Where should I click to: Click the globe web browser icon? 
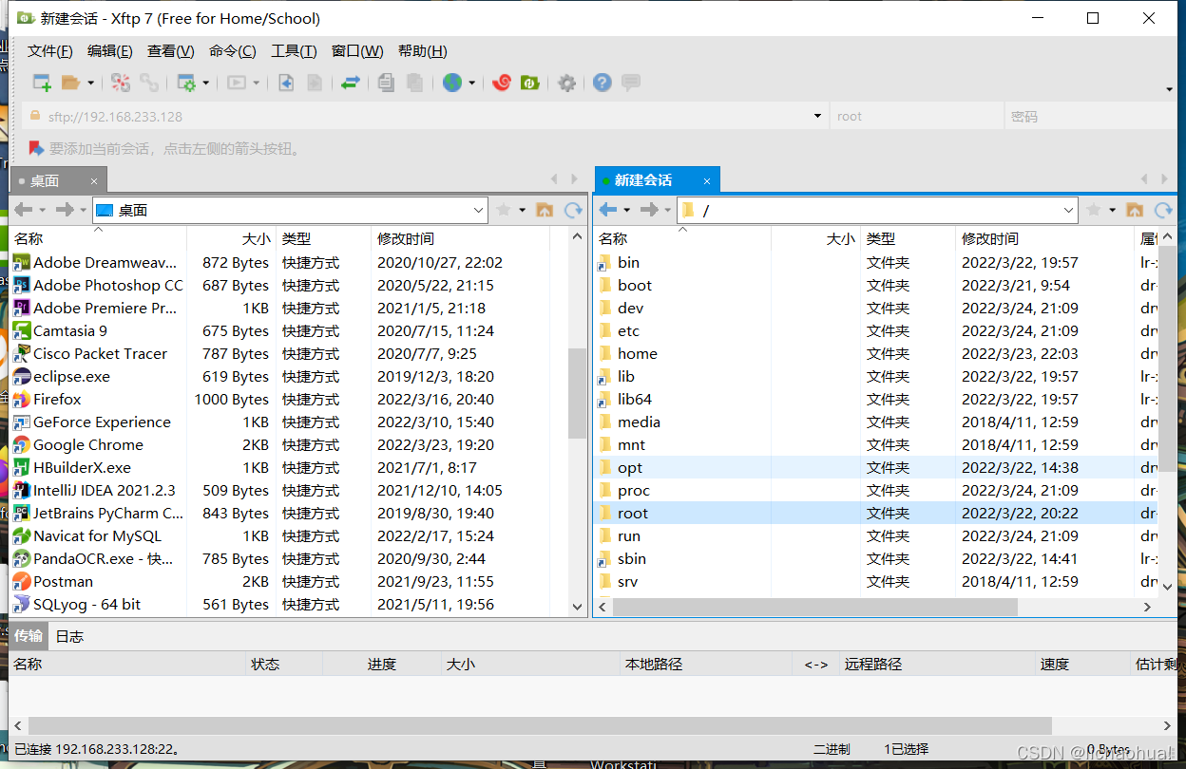pos(453,83)
